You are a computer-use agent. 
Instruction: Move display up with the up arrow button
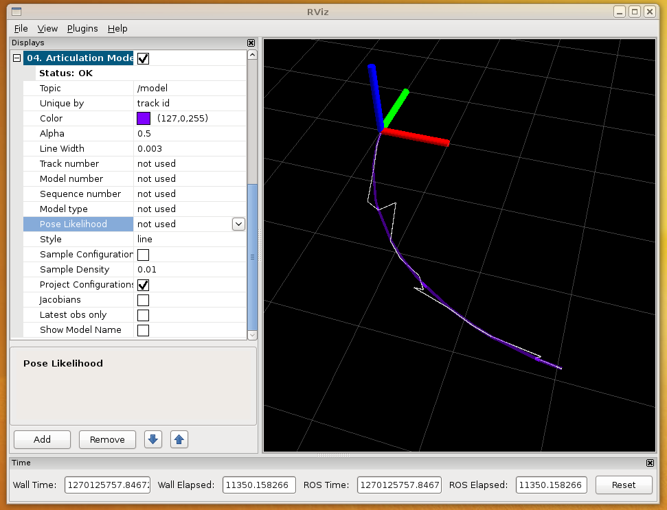(179, 439)
